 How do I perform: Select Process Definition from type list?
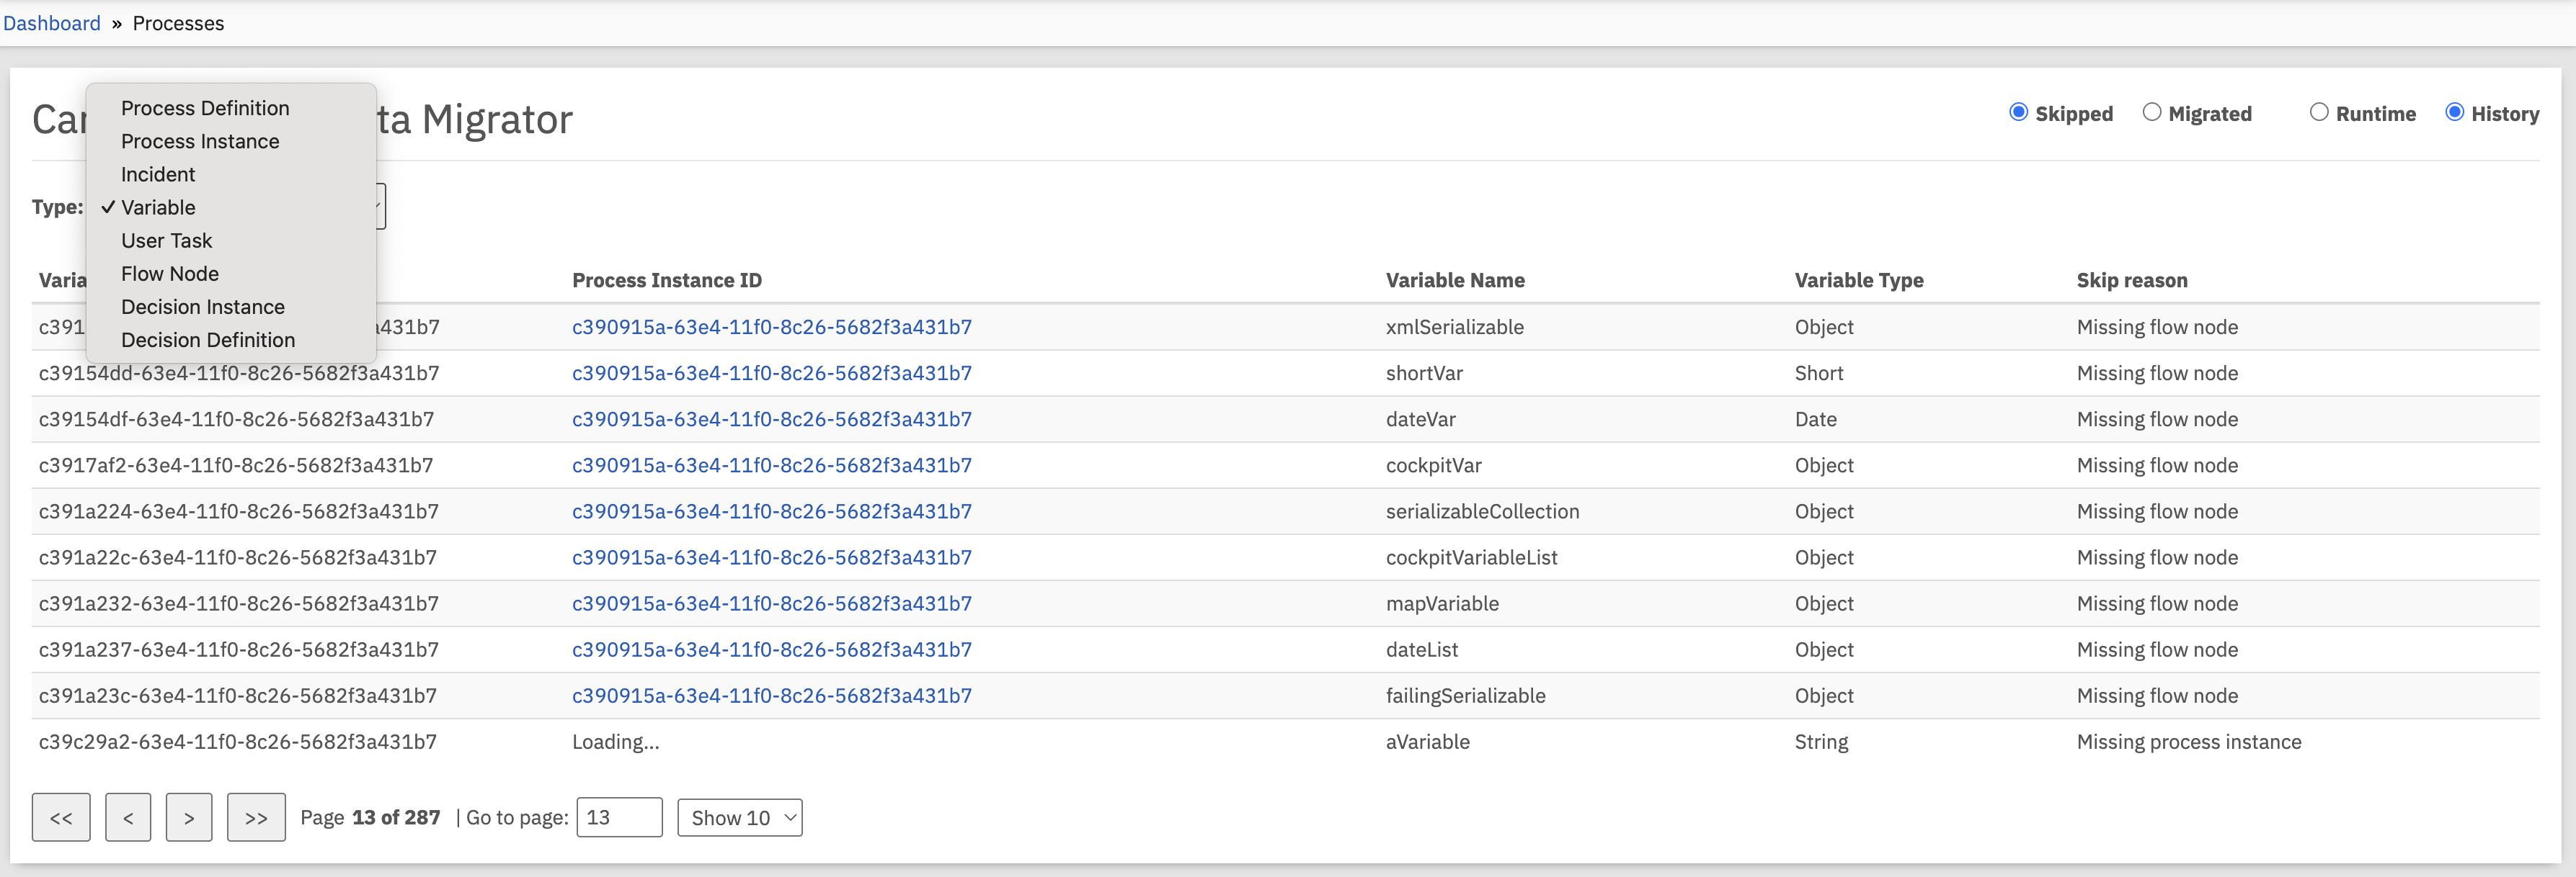(x=205, y=108)
